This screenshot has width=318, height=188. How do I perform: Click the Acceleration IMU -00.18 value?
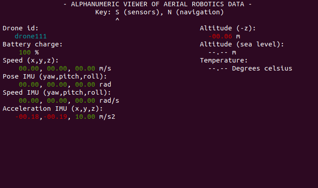click(x=27, y=117)
